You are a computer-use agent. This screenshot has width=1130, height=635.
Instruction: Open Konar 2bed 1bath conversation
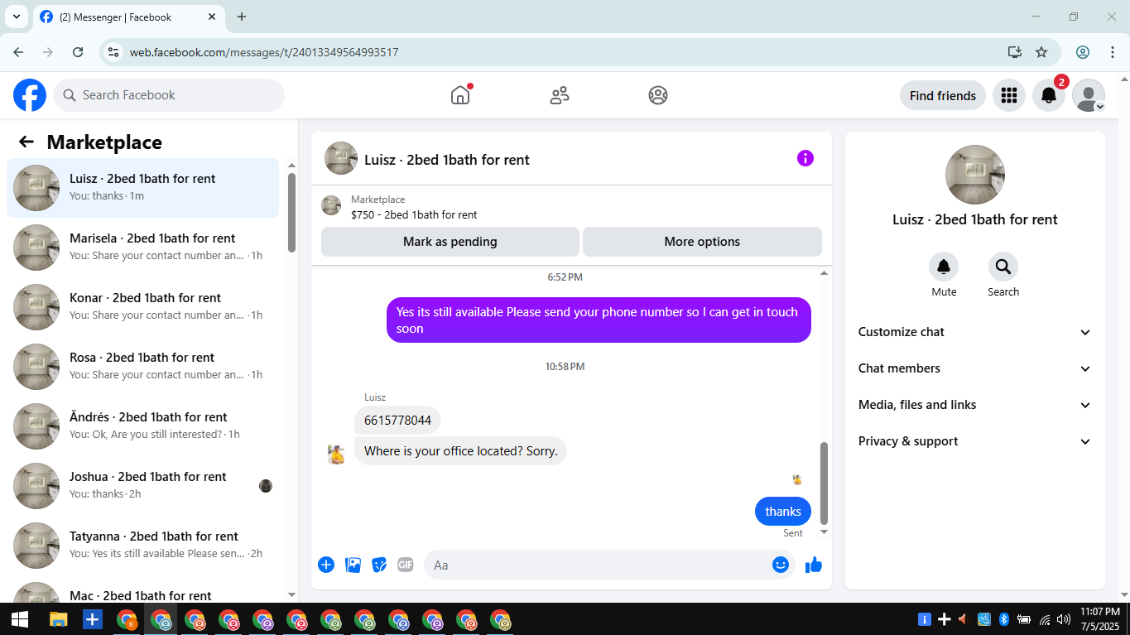click(142, 307)
